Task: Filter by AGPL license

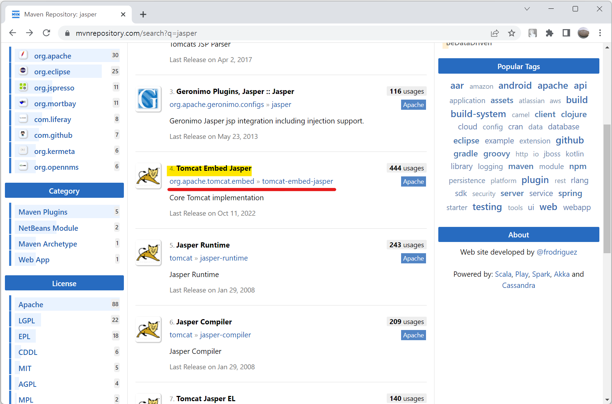Action: click(27, 384)
